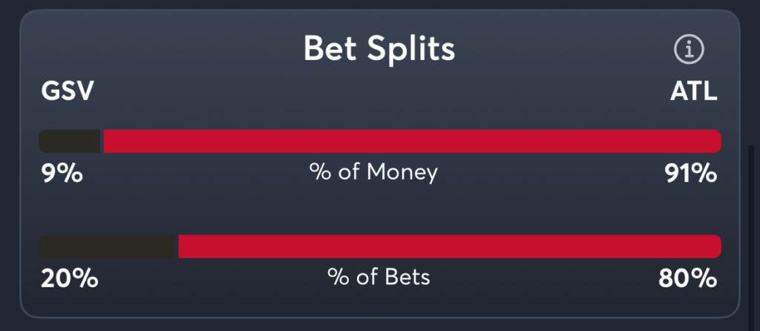Click dark background left of the card
Image resolution: width=760 pixels, height=331 pixels.
point(9,165)
